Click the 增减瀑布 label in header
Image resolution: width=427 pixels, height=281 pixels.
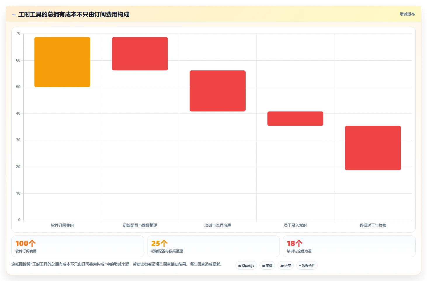pos(407,14)
